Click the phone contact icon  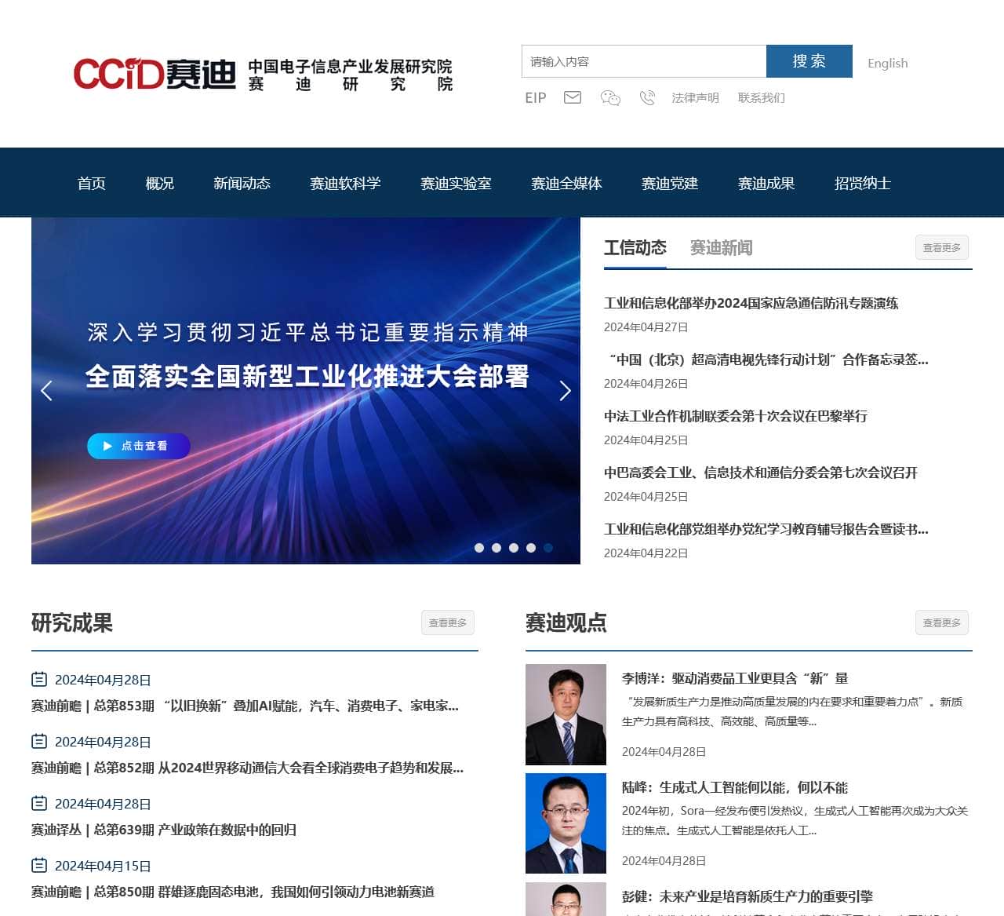[647, 97]
